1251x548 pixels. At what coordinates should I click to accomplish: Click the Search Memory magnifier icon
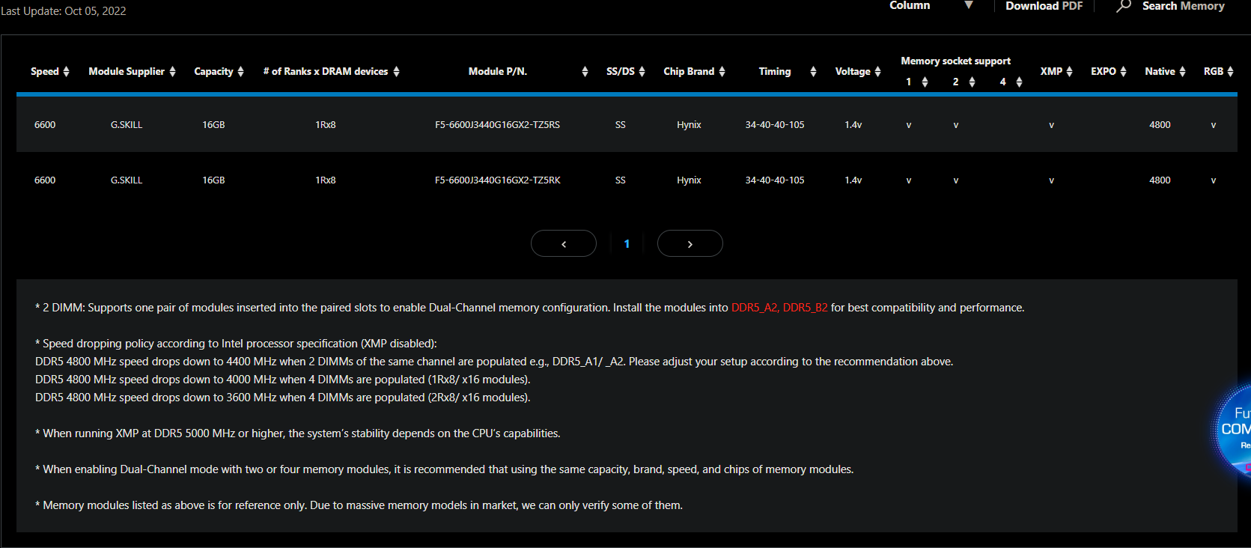1123,6
